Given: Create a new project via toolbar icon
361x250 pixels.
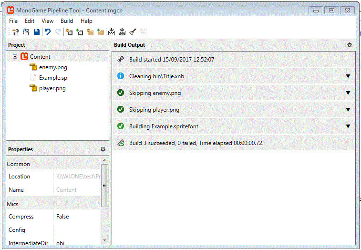Looking at the screenshot, I should click(x=15, y=32).
